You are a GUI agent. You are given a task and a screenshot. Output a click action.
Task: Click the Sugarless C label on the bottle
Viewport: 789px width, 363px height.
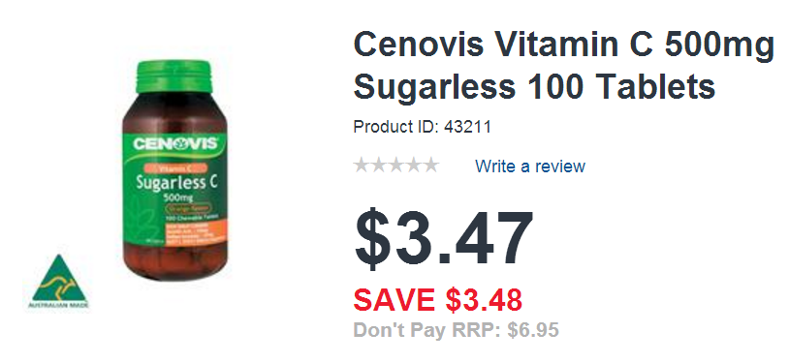[x=176, y=183]
